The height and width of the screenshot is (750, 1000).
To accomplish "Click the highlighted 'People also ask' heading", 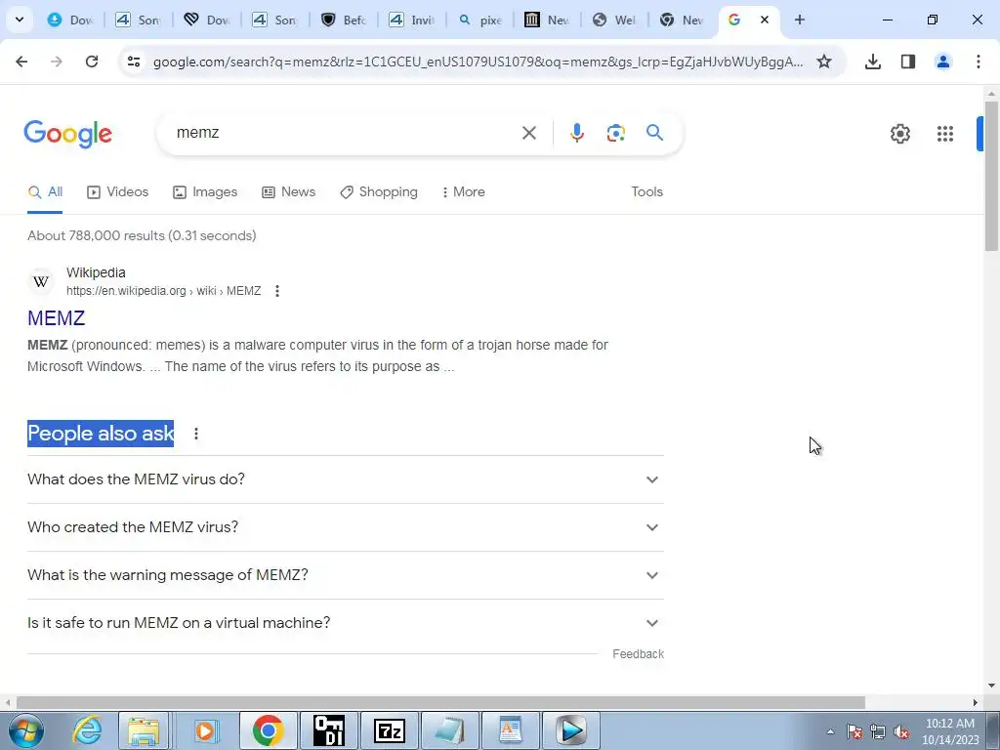I will click(x=101, y=434).
